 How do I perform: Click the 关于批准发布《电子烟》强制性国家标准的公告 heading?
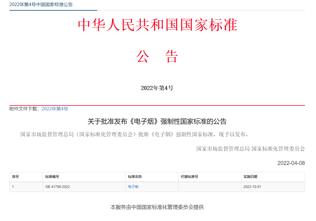click(x=157, y=122)
